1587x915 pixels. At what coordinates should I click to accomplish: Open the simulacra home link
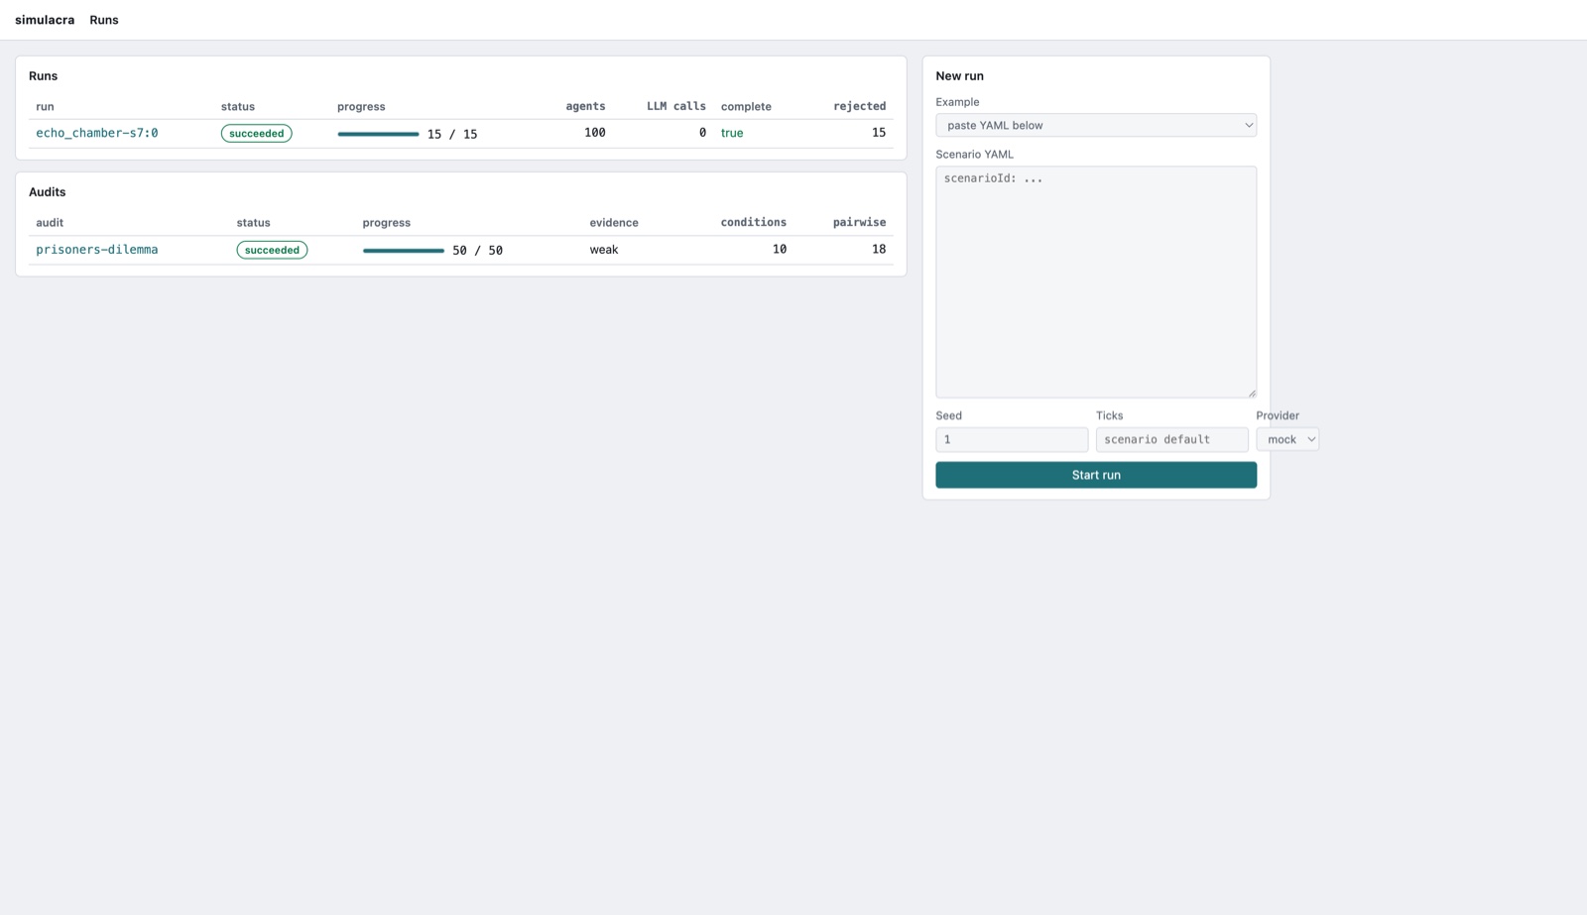[x=45, y=20]
